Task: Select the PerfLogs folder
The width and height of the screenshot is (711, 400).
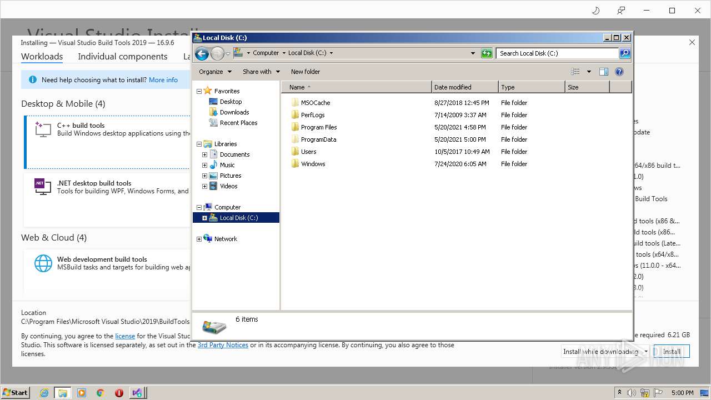Action: point(313,115)
